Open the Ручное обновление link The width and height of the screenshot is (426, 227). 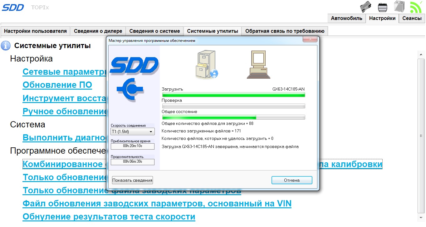[65, 111]
